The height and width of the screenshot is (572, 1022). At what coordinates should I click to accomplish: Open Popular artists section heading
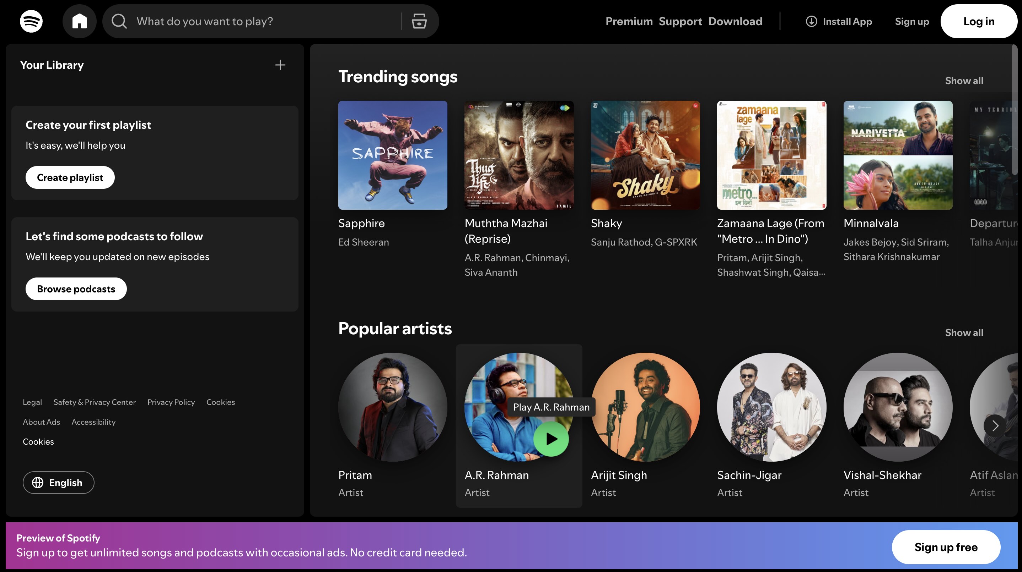[395, 328]
